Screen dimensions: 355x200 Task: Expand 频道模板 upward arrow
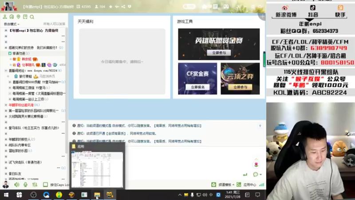pyautogui.click(x=233, y=184)
